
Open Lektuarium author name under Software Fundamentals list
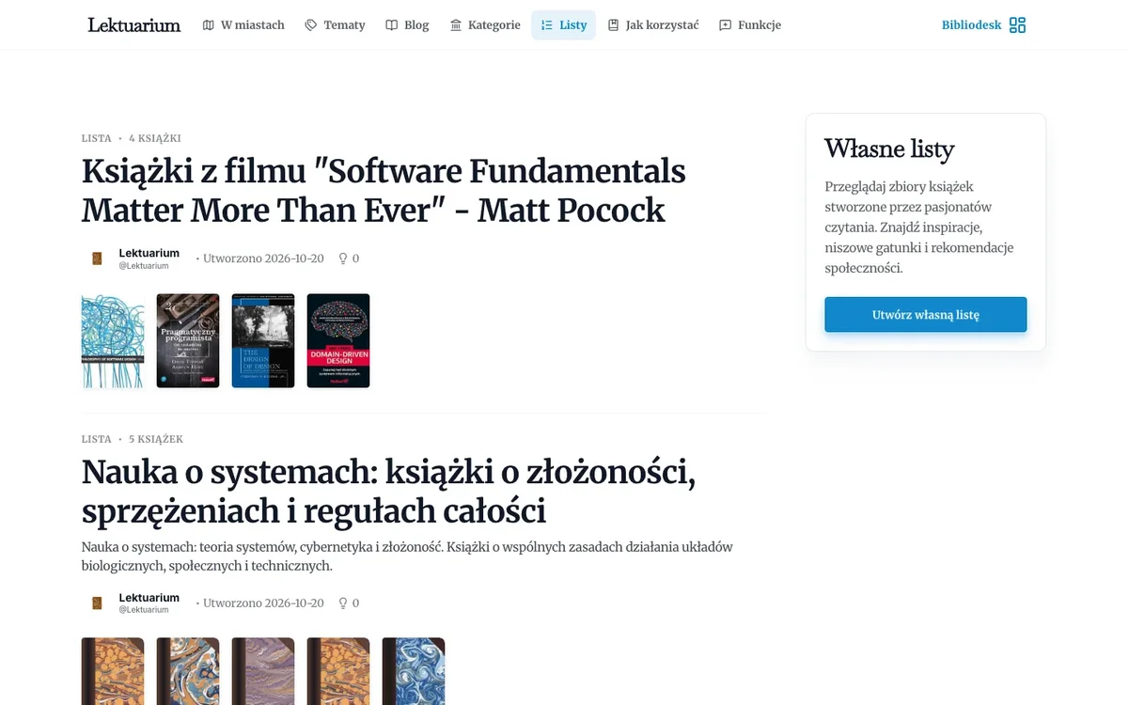[x=149, y=253]
